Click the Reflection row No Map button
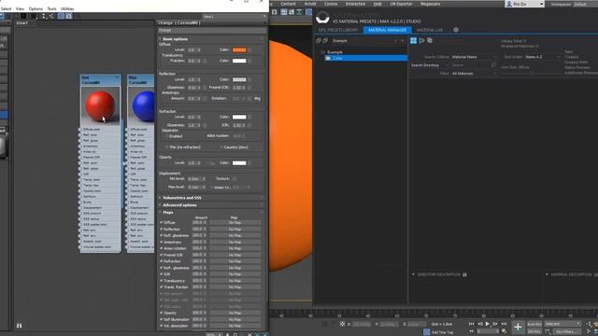 (x=235, y=229)
